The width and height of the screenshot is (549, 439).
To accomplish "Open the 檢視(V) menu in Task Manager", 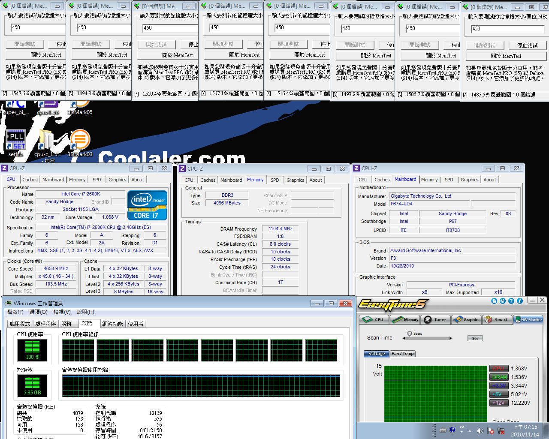I will tap(62, 312).
